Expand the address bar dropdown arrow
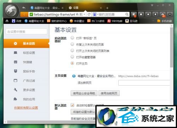 pyautogui.click(x=84, y=14)
